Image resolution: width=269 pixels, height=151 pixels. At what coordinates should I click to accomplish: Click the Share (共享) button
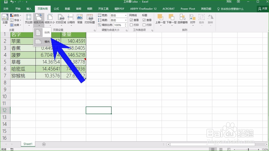(263, 9)
